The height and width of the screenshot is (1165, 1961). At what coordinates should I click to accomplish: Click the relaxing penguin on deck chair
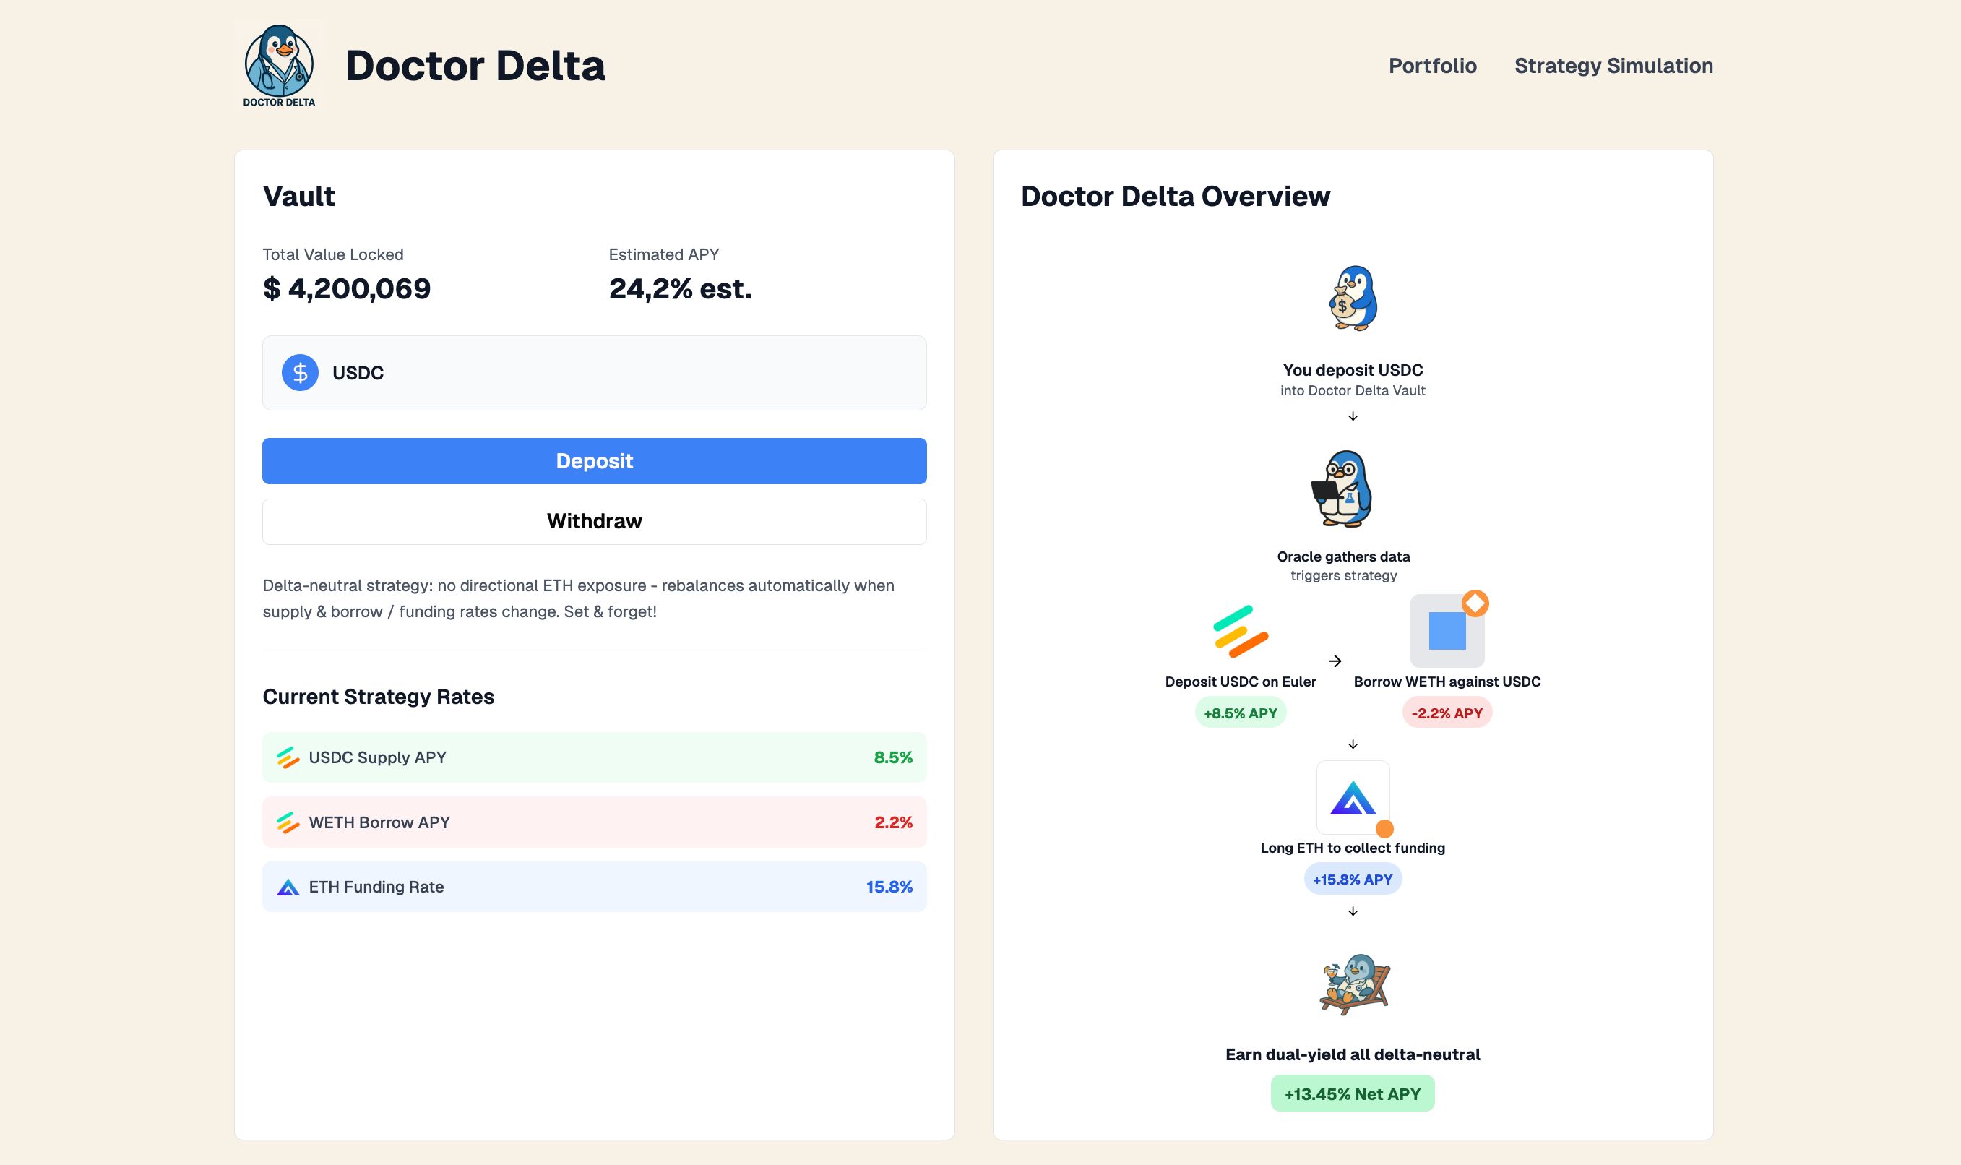(1354, 984)
